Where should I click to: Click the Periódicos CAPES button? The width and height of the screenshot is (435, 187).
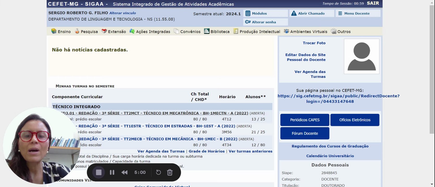click(305, 120)
